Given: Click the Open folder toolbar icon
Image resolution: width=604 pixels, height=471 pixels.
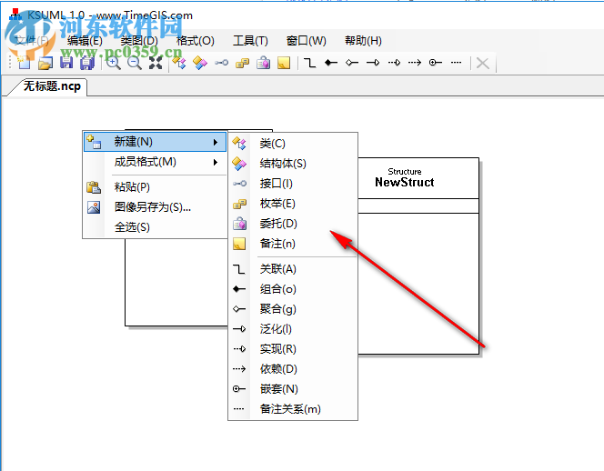Looking at the screenshot, I should point(45,63).
